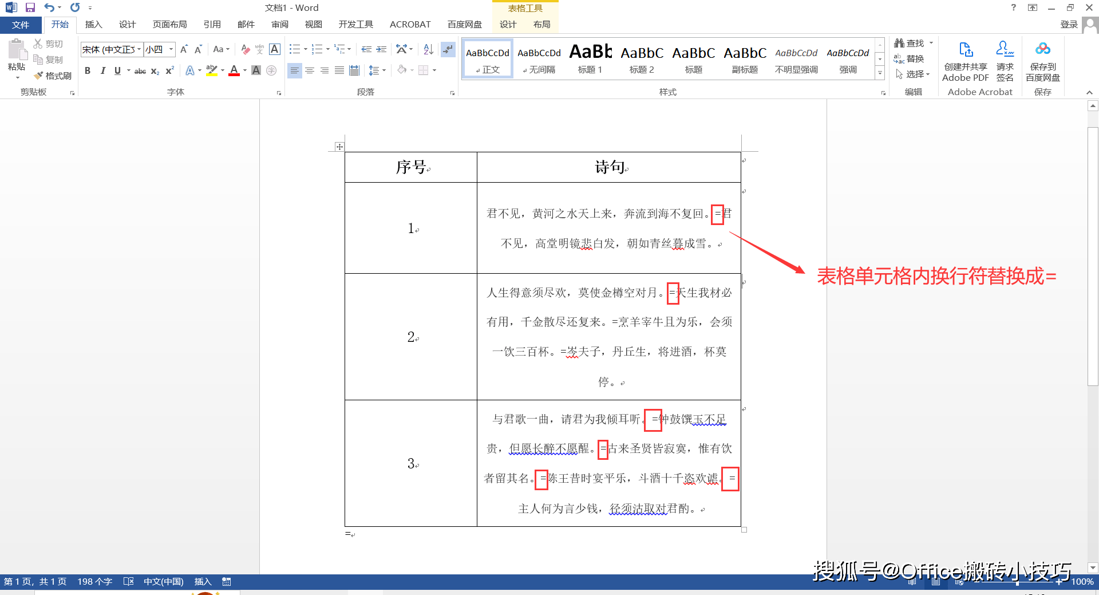1099x595 pixels.
Task: Switch to the 插入 ribbon tab
Action: point(93,24)
